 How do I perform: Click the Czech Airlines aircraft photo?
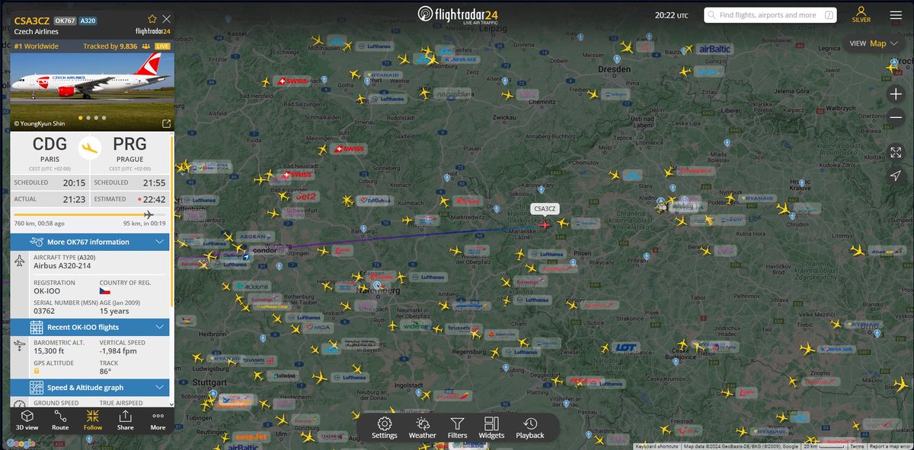[x=92, y=91]
